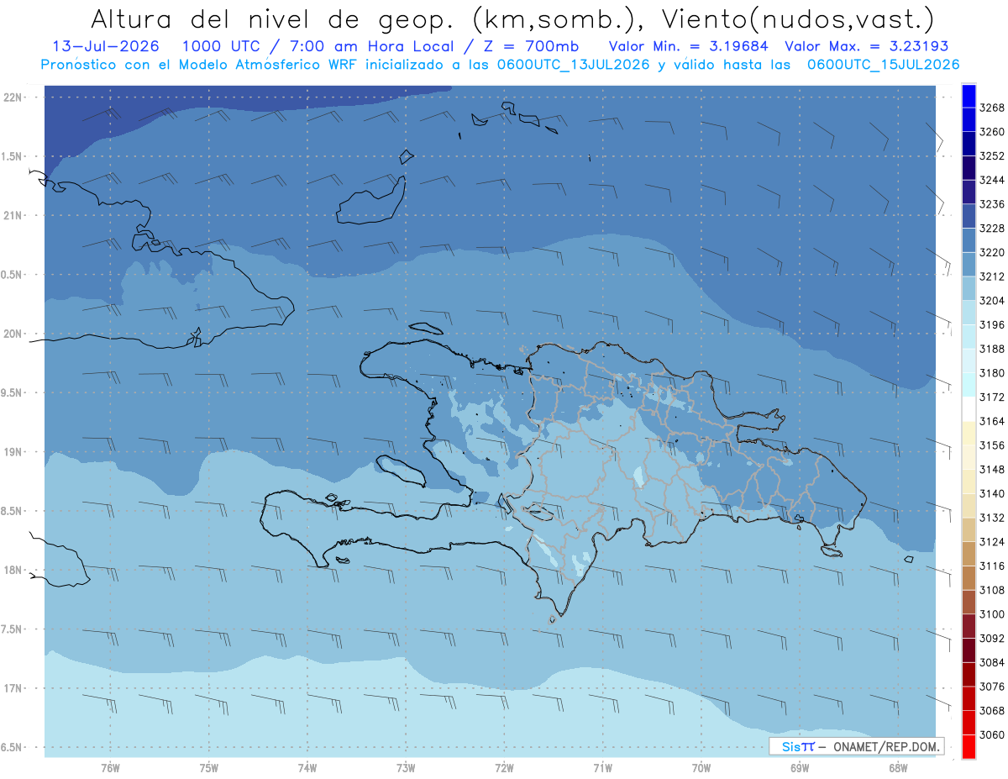Click the 70W longitude axis label
This screenshot has height=779, width=1008.
pyautogui.click(x=701, y=769)
